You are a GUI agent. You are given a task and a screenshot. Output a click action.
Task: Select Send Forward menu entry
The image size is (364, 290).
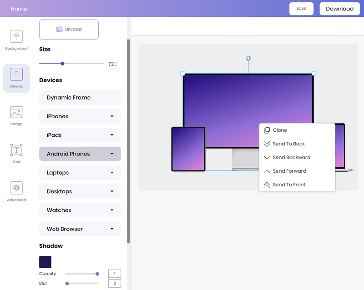pos(289,171)
